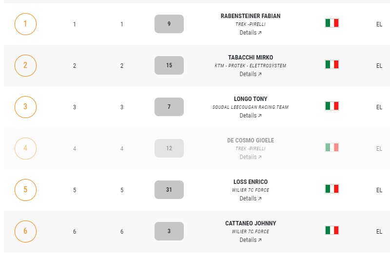Image resolution: width=390 pixels, height=260 pixels.
Task: Click bib number 7 badge
Action: tap(169, 107)
